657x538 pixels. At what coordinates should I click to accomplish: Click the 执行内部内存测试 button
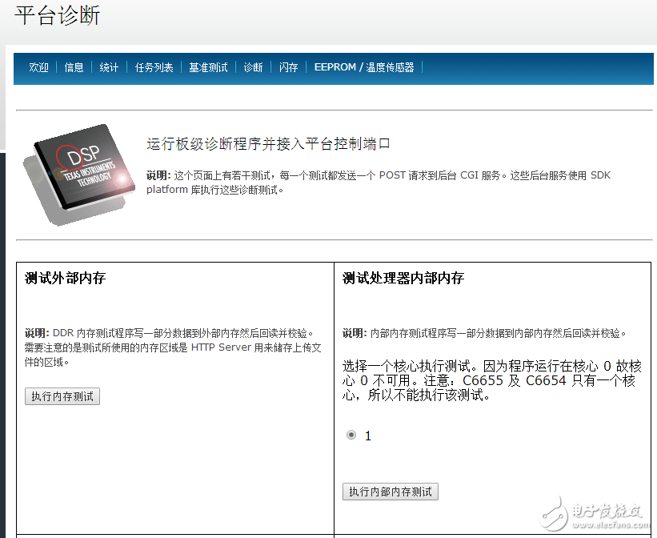tap(391, 492)
